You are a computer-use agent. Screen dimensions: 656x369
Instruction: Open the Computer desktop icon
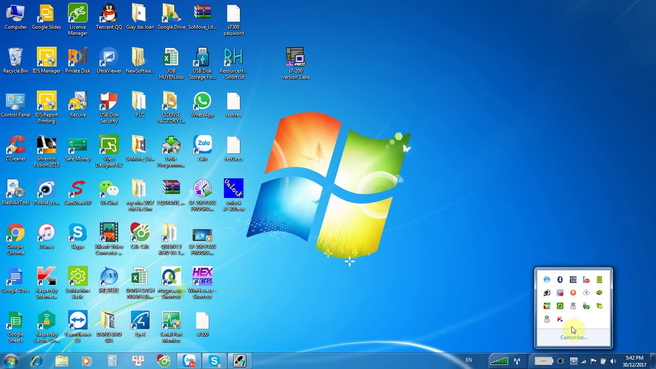click(x=15, y=17)
